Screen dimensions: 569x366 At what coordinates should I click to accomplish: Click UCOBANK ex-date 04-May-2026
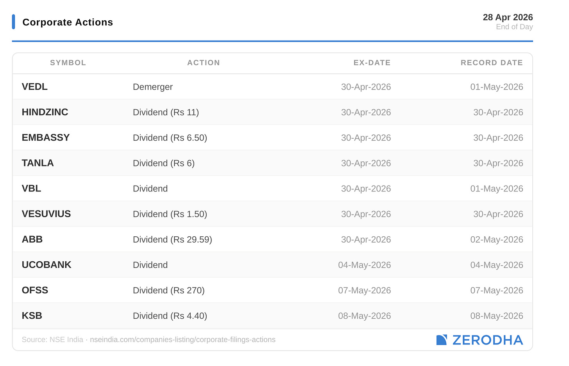tap(364, 264)
